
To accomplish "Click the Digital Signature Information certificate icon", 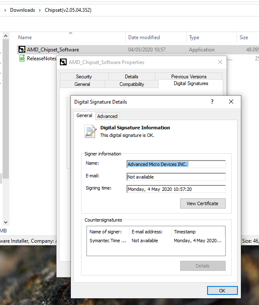I will tap(90, 131).
